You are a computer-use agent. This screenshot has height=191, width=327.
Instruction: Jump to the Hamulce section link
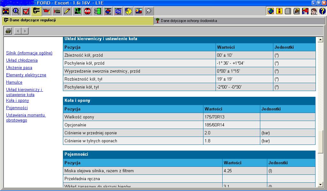coord(14,82)
